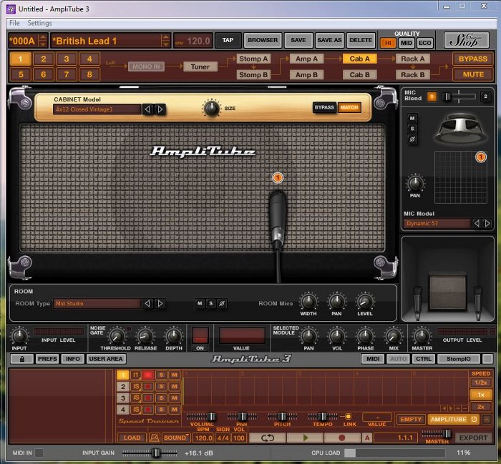Click the LOAD button
Viewport: 501px width, 464px height.
tap(132, 438)
